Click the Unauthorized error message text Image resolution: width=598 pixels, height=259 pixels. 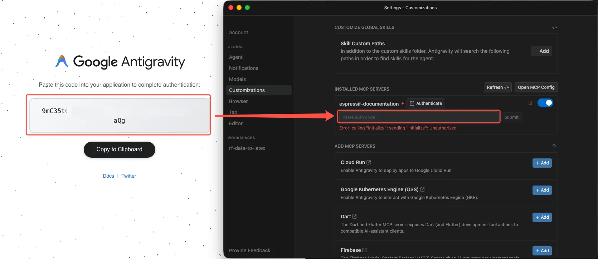point(398,128)
